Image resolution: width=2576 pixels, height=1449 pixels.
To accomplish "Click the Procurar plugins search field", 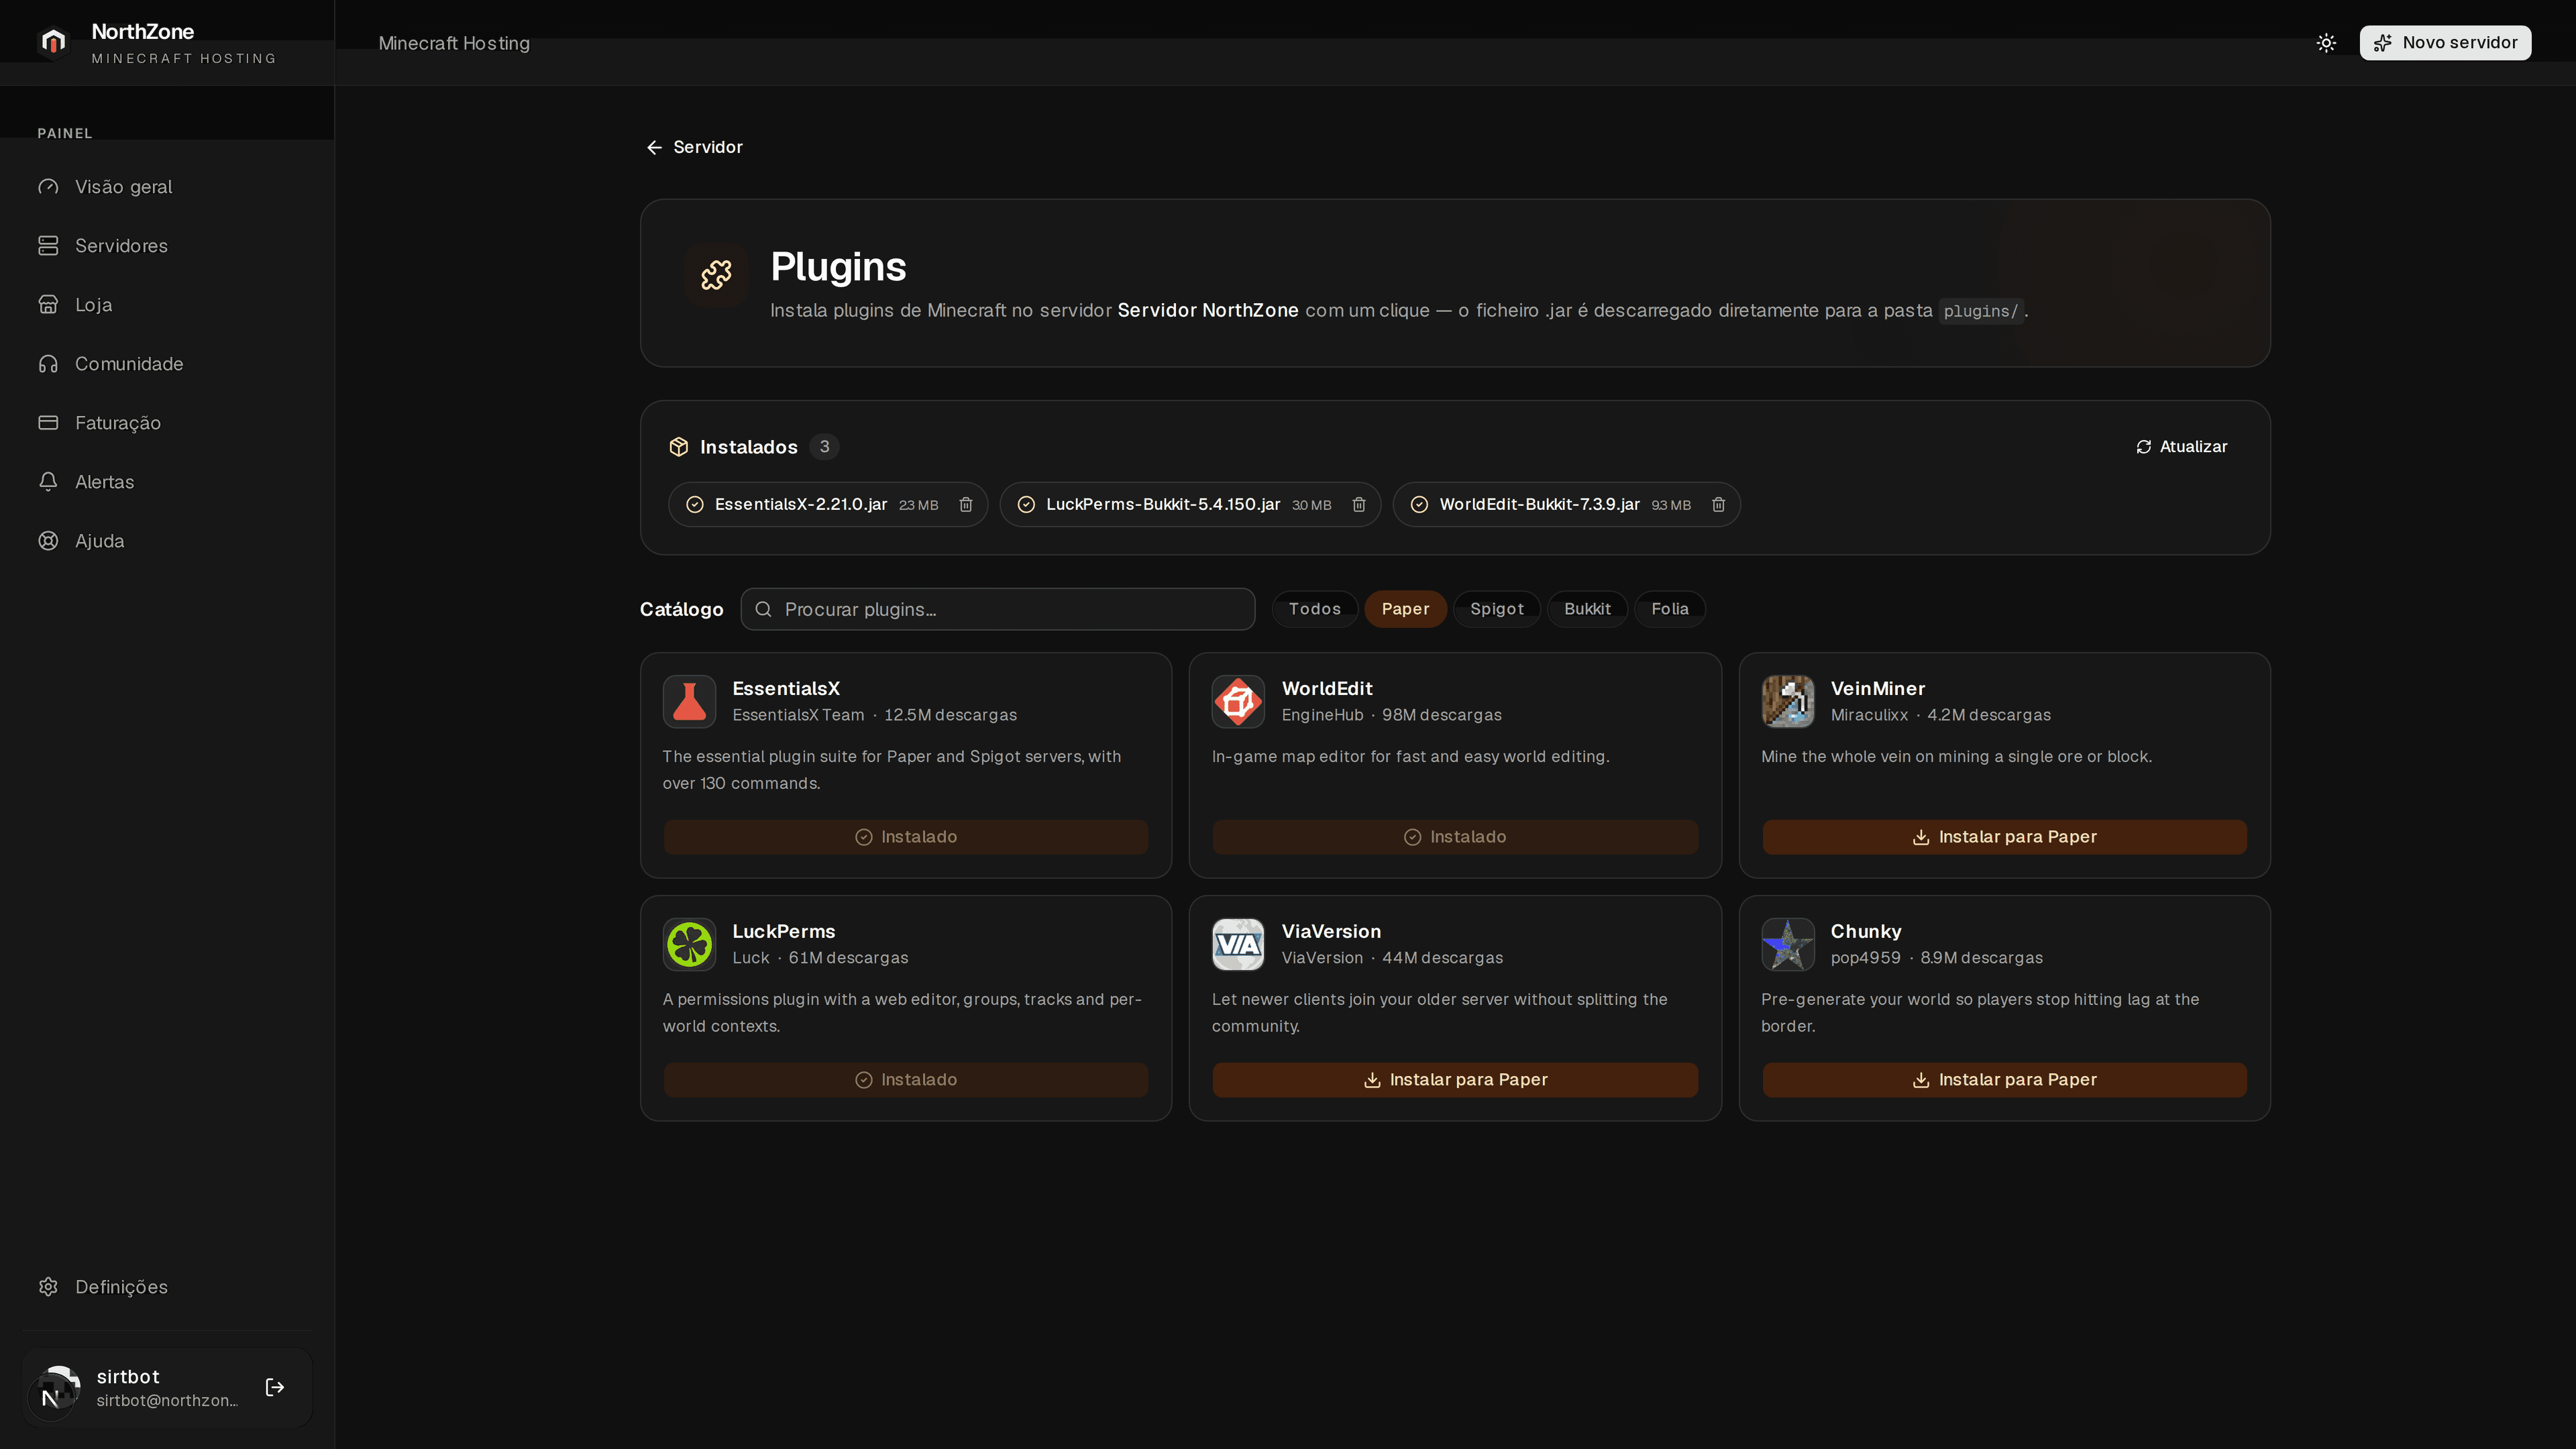I will coord(997,609).
